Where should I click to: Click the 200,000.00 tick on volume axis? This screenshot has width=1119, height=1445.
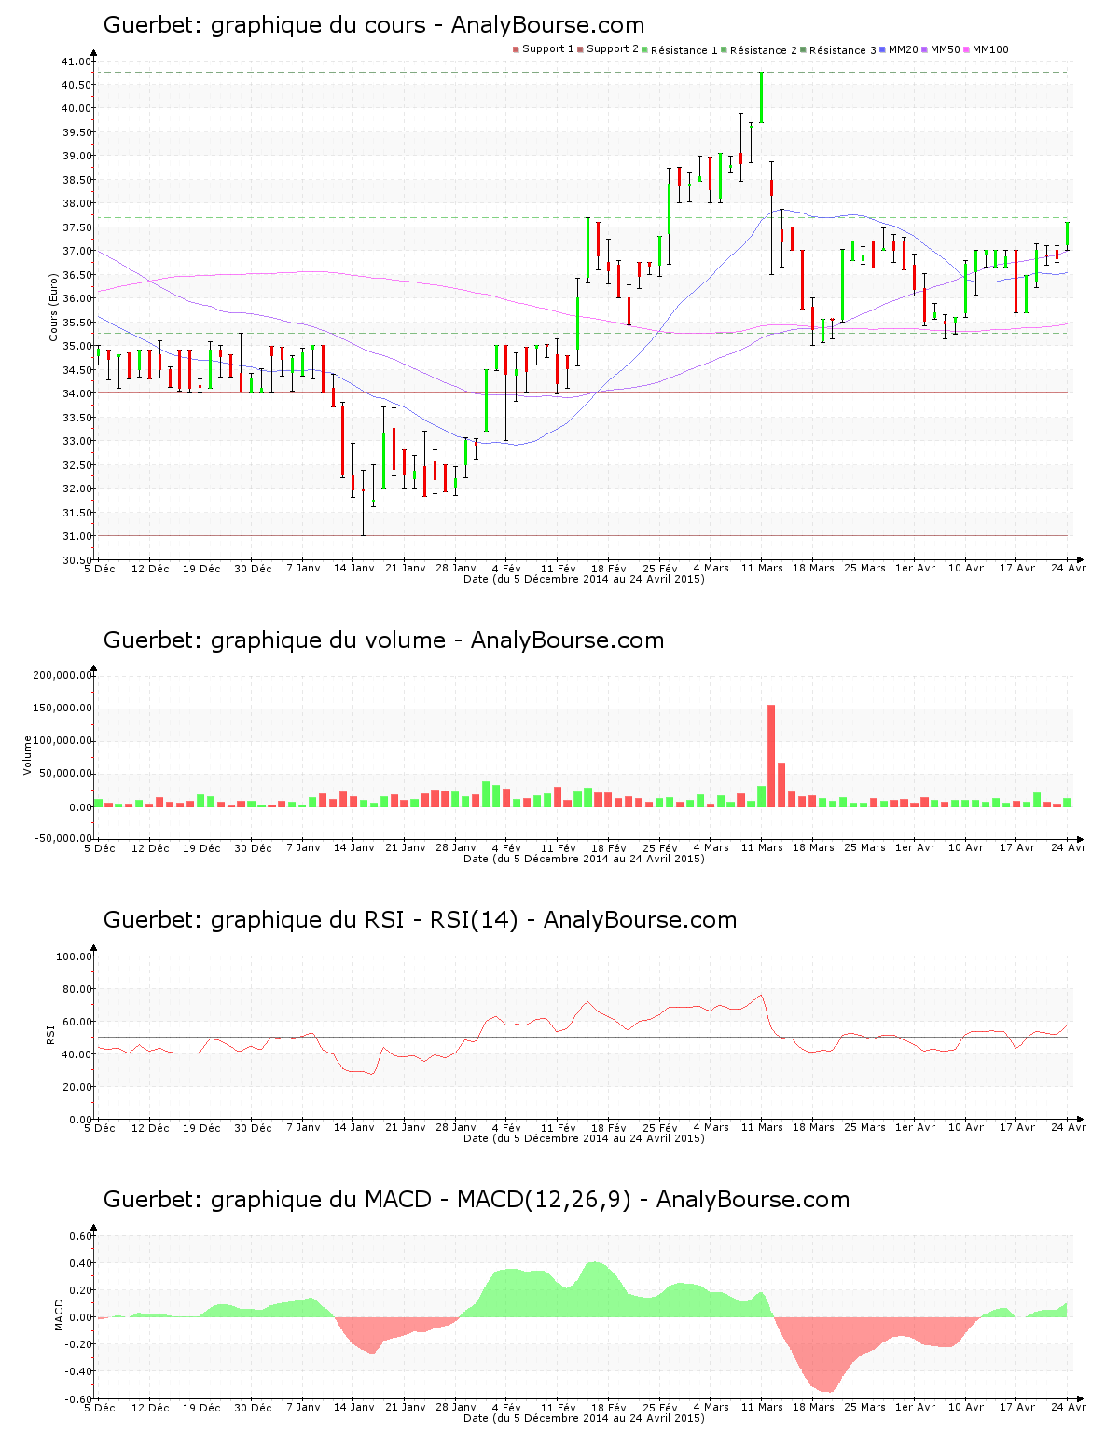(x=62, y=675)
